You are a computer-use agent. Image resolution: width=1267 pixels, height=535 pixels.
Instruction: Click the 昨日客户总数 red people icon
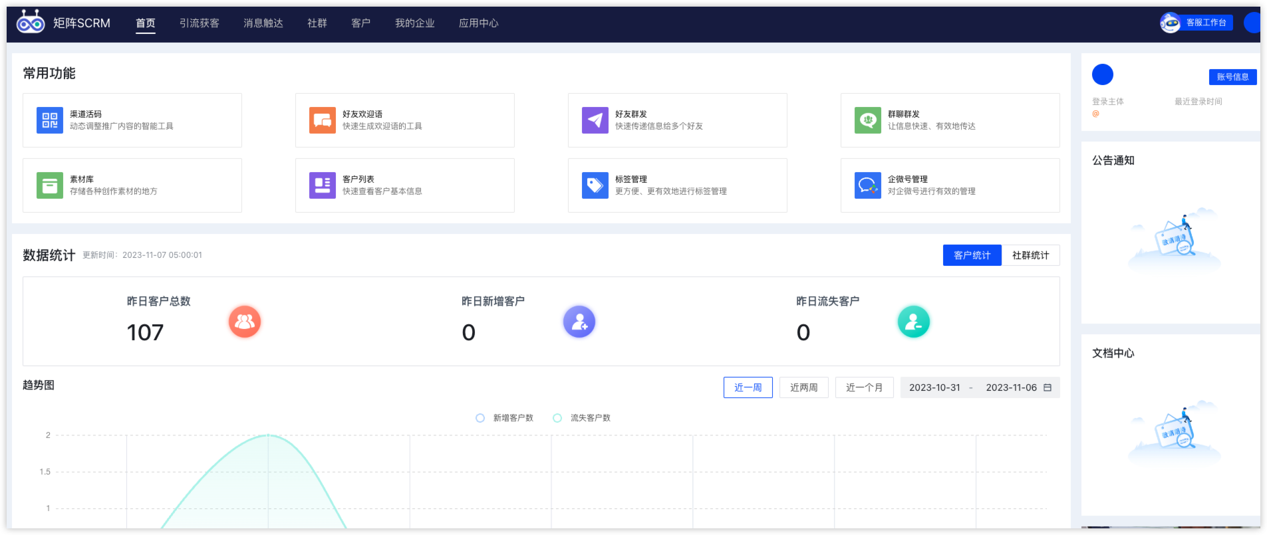pyautogui.click(x=245, y=322)
